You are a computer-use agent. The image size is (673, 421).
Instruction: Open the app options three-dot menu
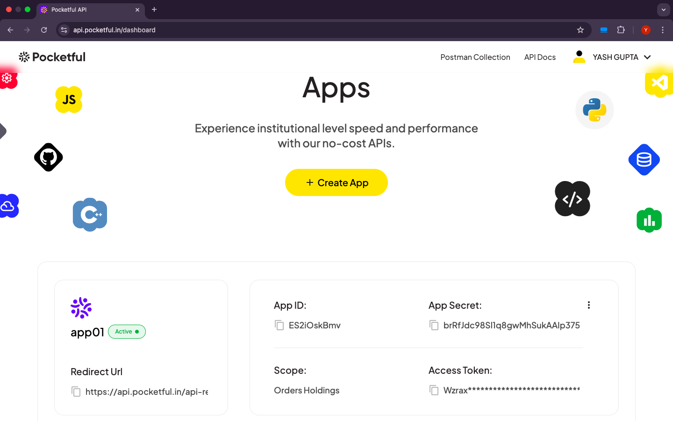pyautogui.click(x=589, y=305)
